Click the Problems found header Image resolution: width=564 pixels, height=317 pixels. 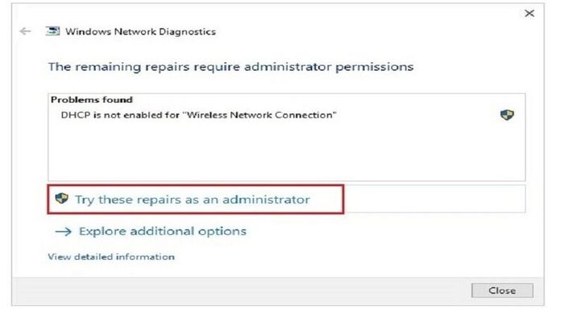point(92,100)
